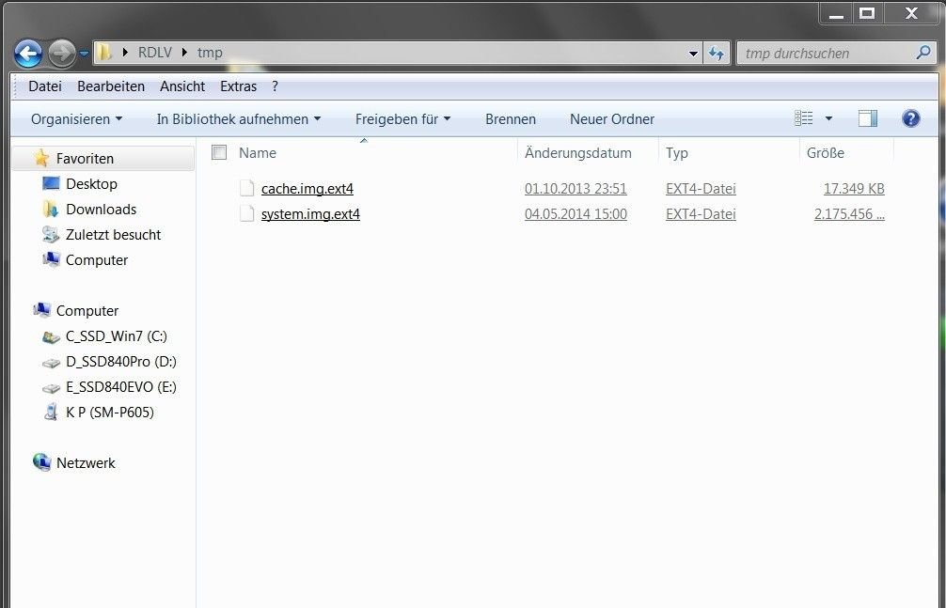Click date 04.05.2014 15:00

(575, 213)
